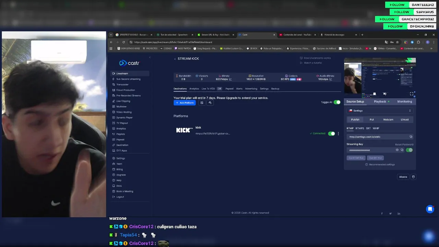Toggle All platforms switch
439x247 pixels.
pos(337,102)
